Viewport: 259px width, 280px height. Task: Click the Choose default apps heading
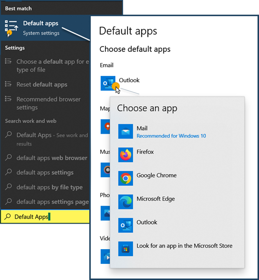135,49
